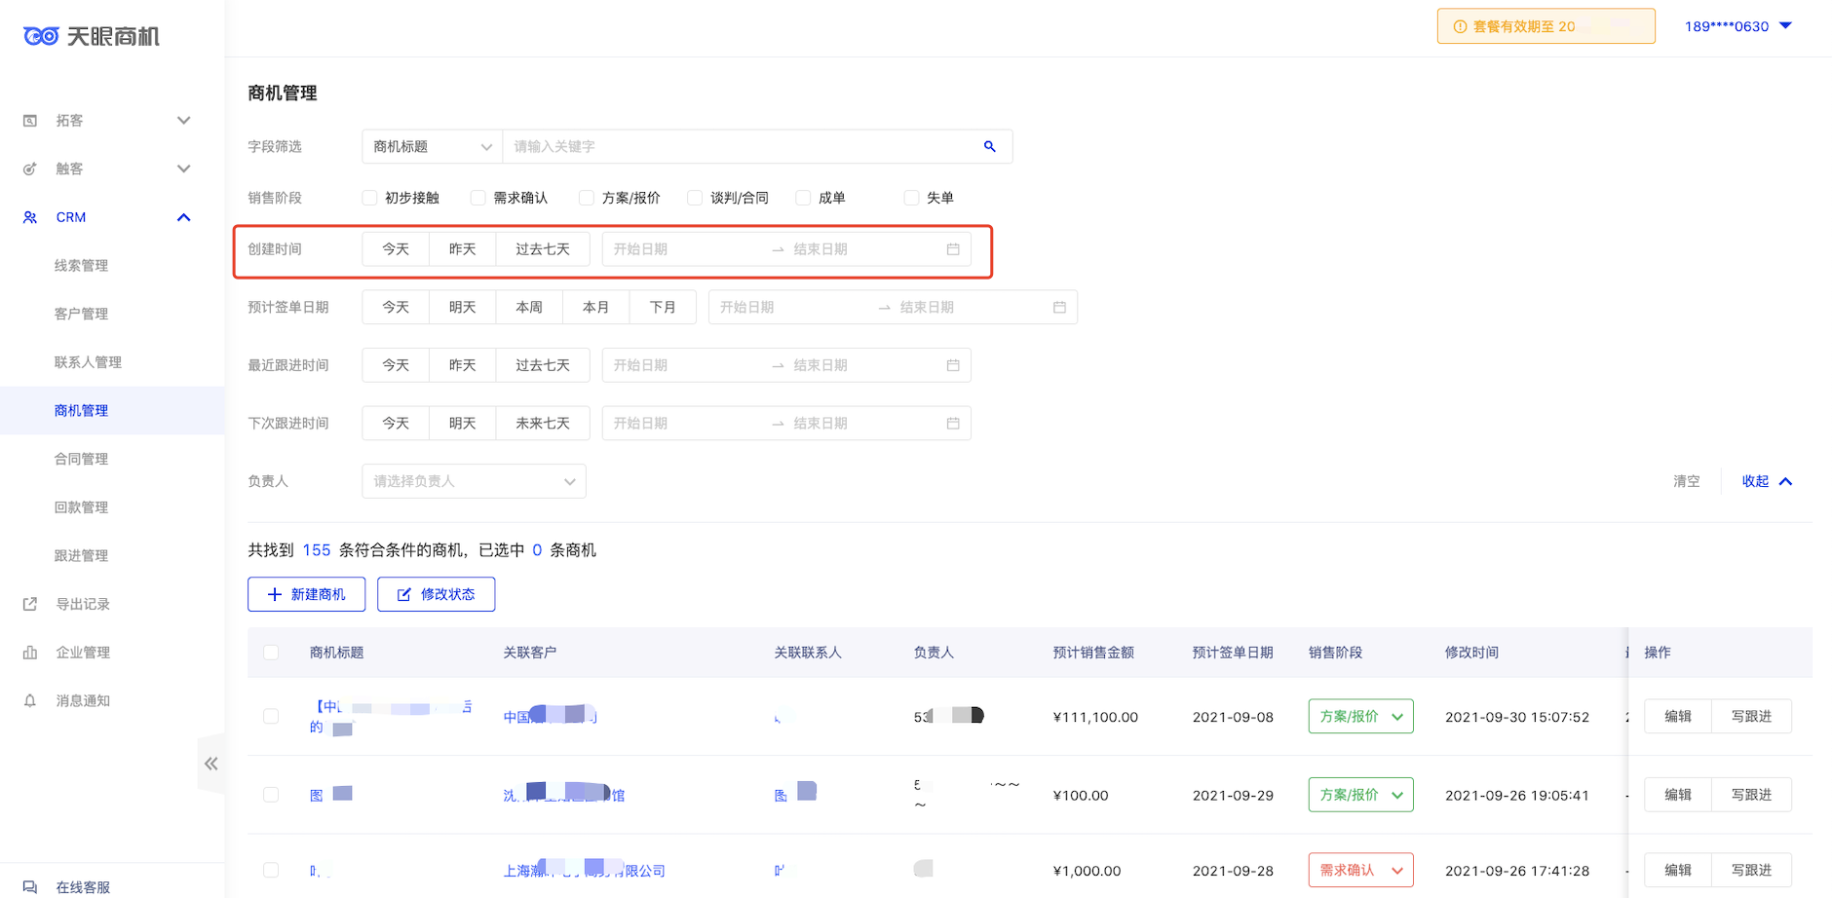
Task: Click 昨天 in 最近跟进时间 row
Action: pyautogui.click(x=463, y=365)
